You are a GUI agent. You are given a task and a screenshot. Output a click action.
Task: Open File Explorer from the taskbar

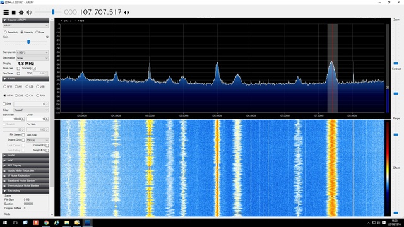(67, 223)
